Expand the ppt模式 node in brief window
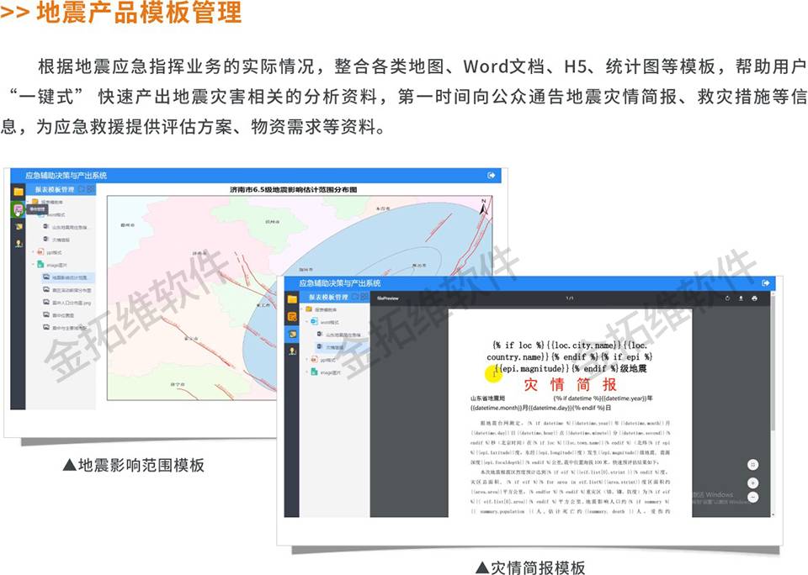This screenshot has height=575, width=808. pyautogui.click(x=307, y=360)
